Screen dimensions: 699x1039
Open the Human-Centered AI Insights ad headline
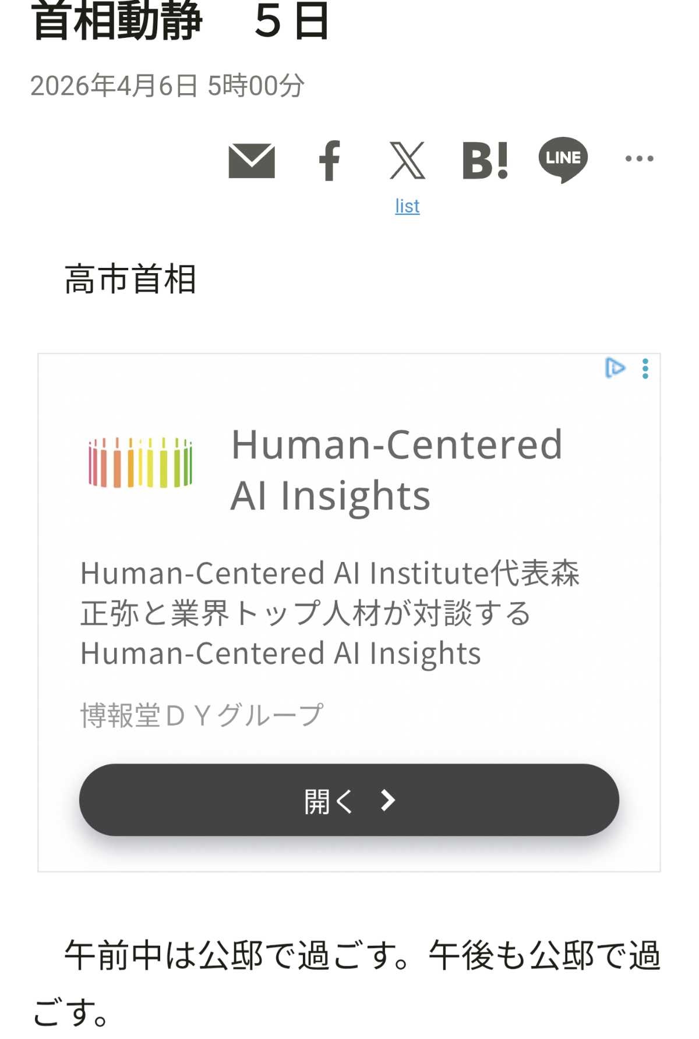(396, 469)
